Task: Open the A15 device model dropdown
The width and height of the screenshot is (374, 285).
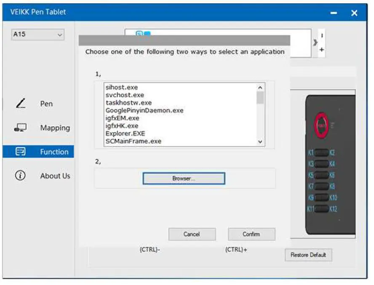Action: pos(37,35)
